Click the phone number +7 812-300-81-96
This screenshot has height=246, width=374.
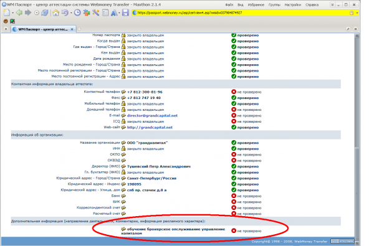click(x=145, y=92)
